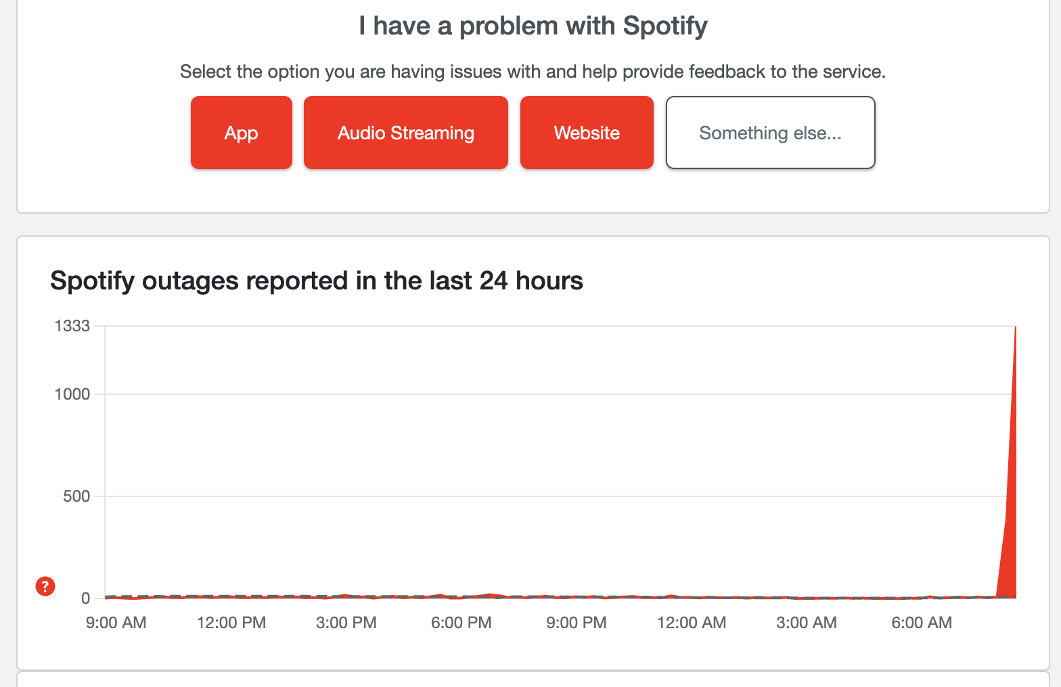Report a problem with the App
1061x687 pixels.
pos(242,133)
